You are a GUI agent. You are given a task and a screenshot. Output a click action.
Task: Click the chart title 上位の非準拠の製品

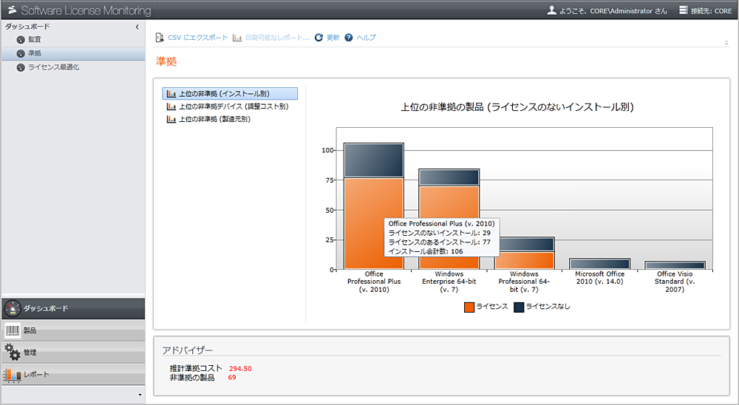point(517,107)
